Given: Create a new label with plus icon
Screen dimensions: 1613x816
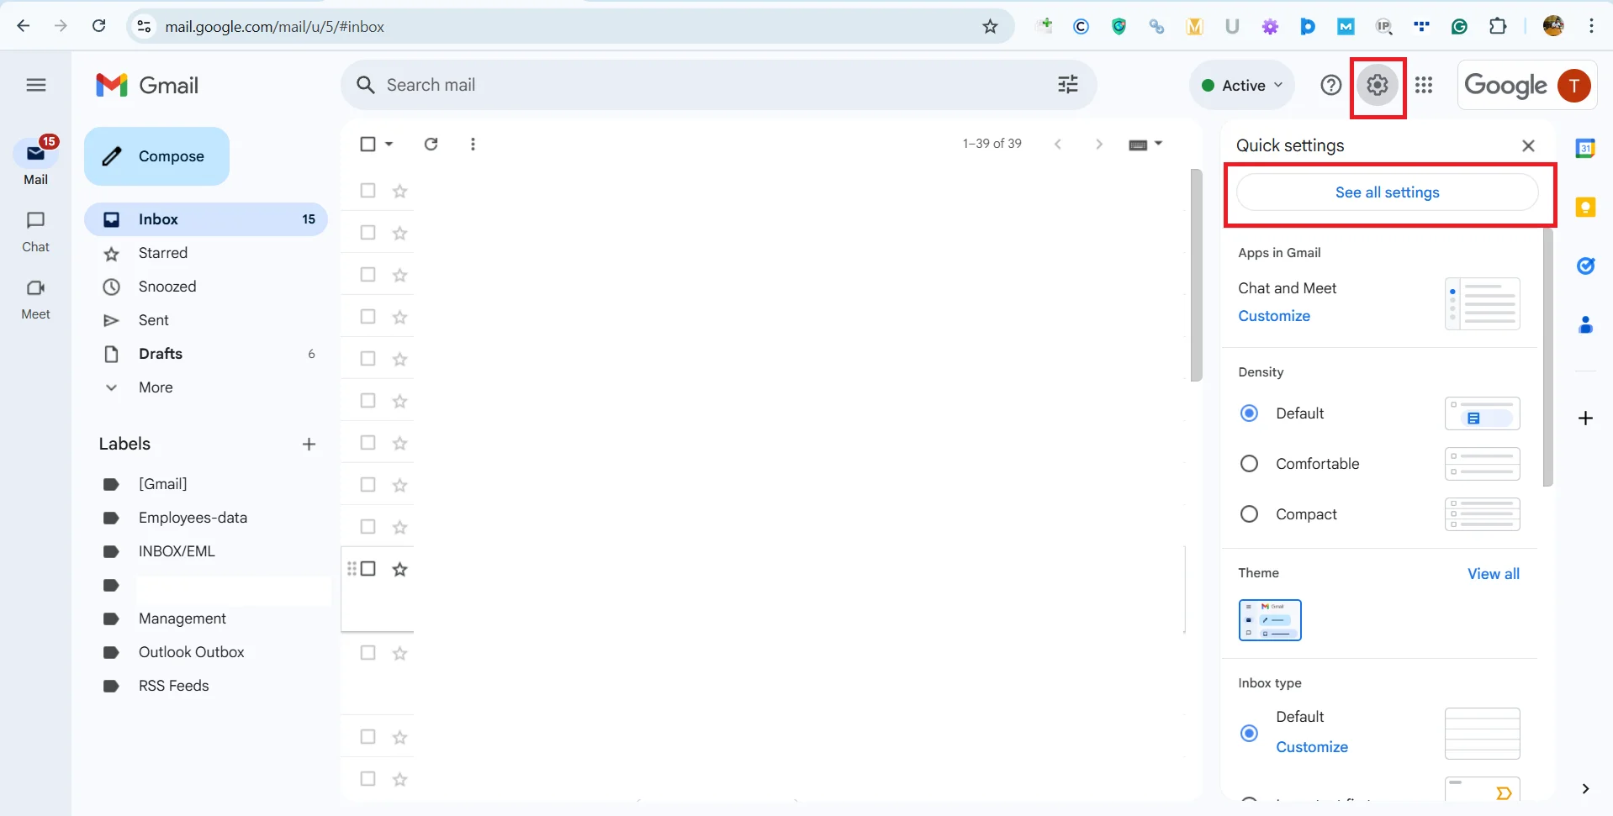Looking at the screenshot, I should 309,444.
